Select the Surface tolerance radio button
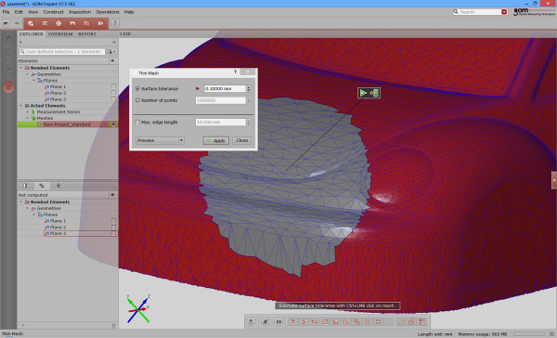 (x=137, y=88)
